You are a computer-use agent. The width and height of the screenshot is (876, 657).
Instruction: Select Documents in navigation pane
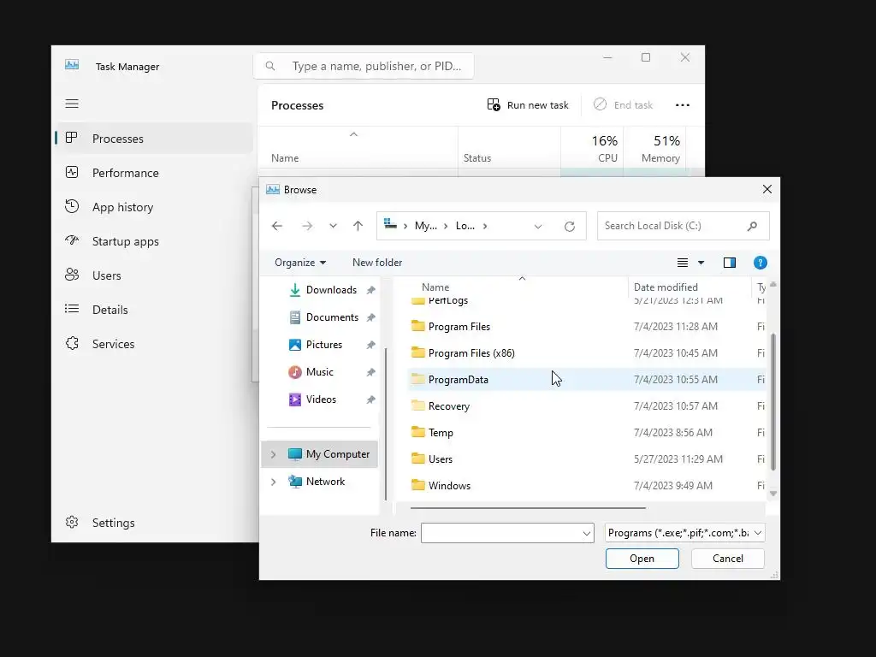click(332, 317)
